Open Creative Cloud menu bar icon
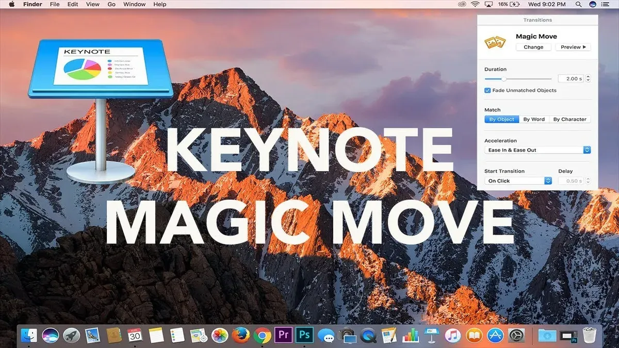Image resolution: width=619 pixels, height=348 pixels. pos(462,4)
